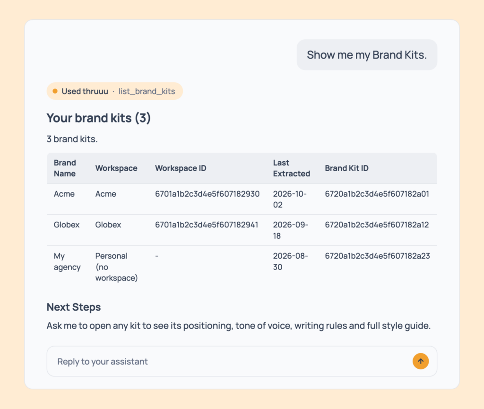Select the Globex workspace cell

(x=108, y=225)
